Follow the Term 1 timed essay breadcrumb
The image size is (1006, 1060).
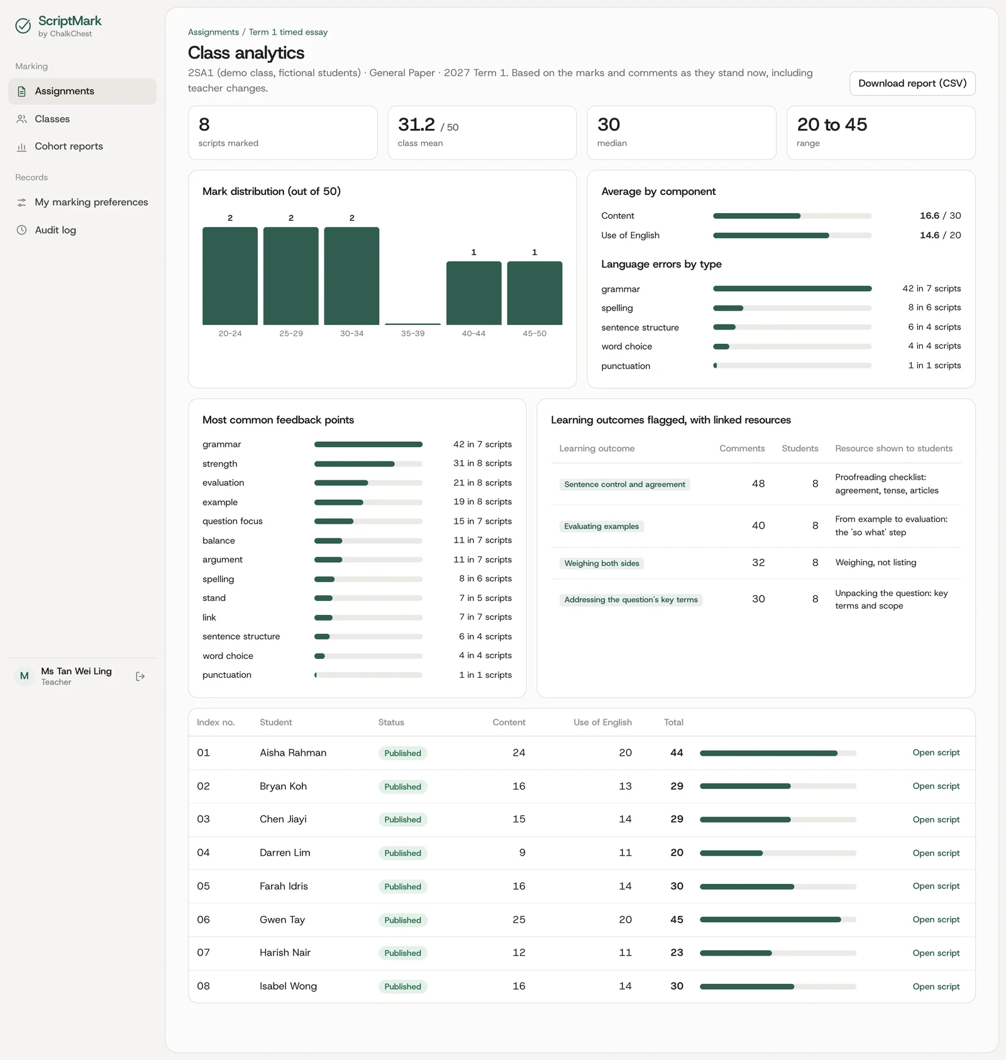coord(288,32)
